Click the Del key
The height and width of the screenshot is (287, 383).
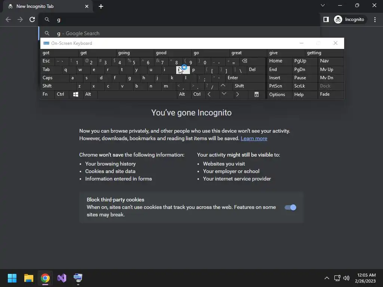(256, 70)
